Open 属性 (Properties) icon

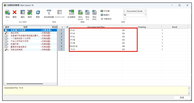pyautogui.click(x=23, y=12)
